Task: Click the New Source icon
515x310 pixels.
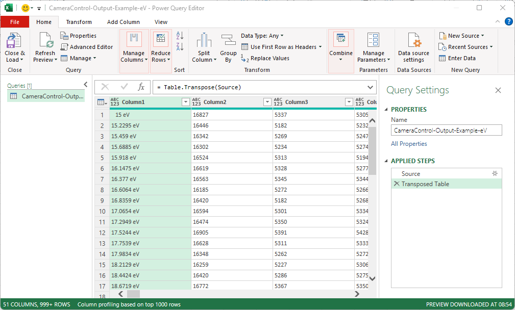Action: [x=443, y=36]
